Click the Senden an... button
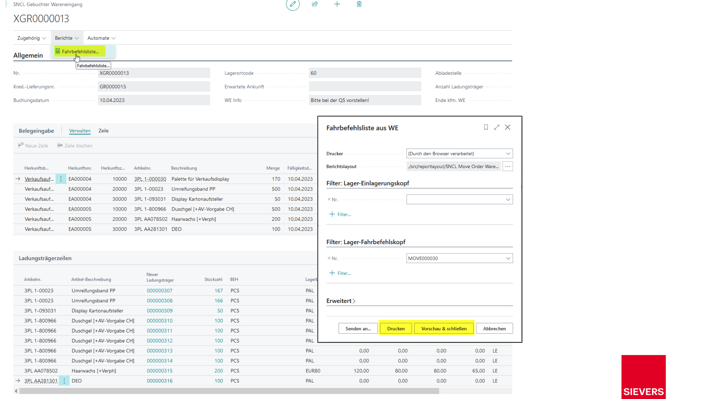The image size is (709, 399). pos(358,329)
